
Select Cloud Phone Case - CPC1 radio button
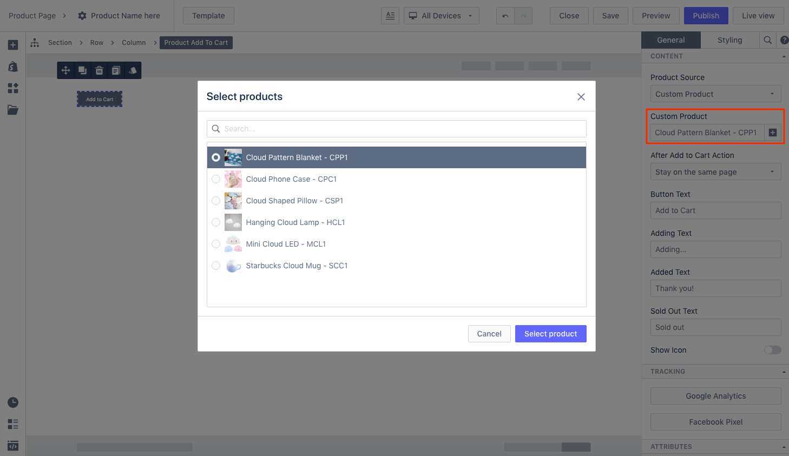216,179
